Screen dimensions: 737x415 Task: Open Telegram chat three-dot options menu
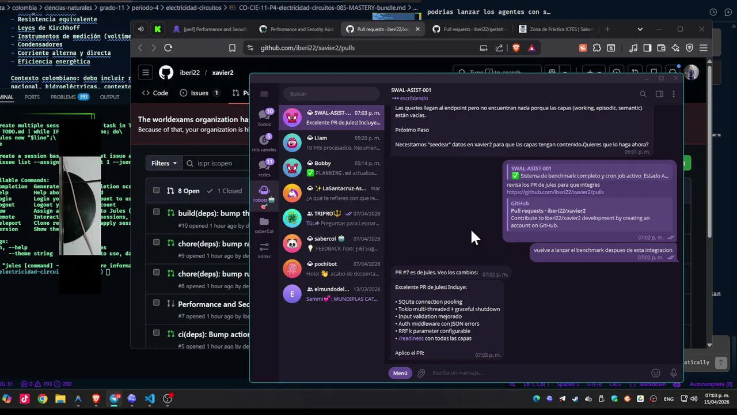click(674, 94)
